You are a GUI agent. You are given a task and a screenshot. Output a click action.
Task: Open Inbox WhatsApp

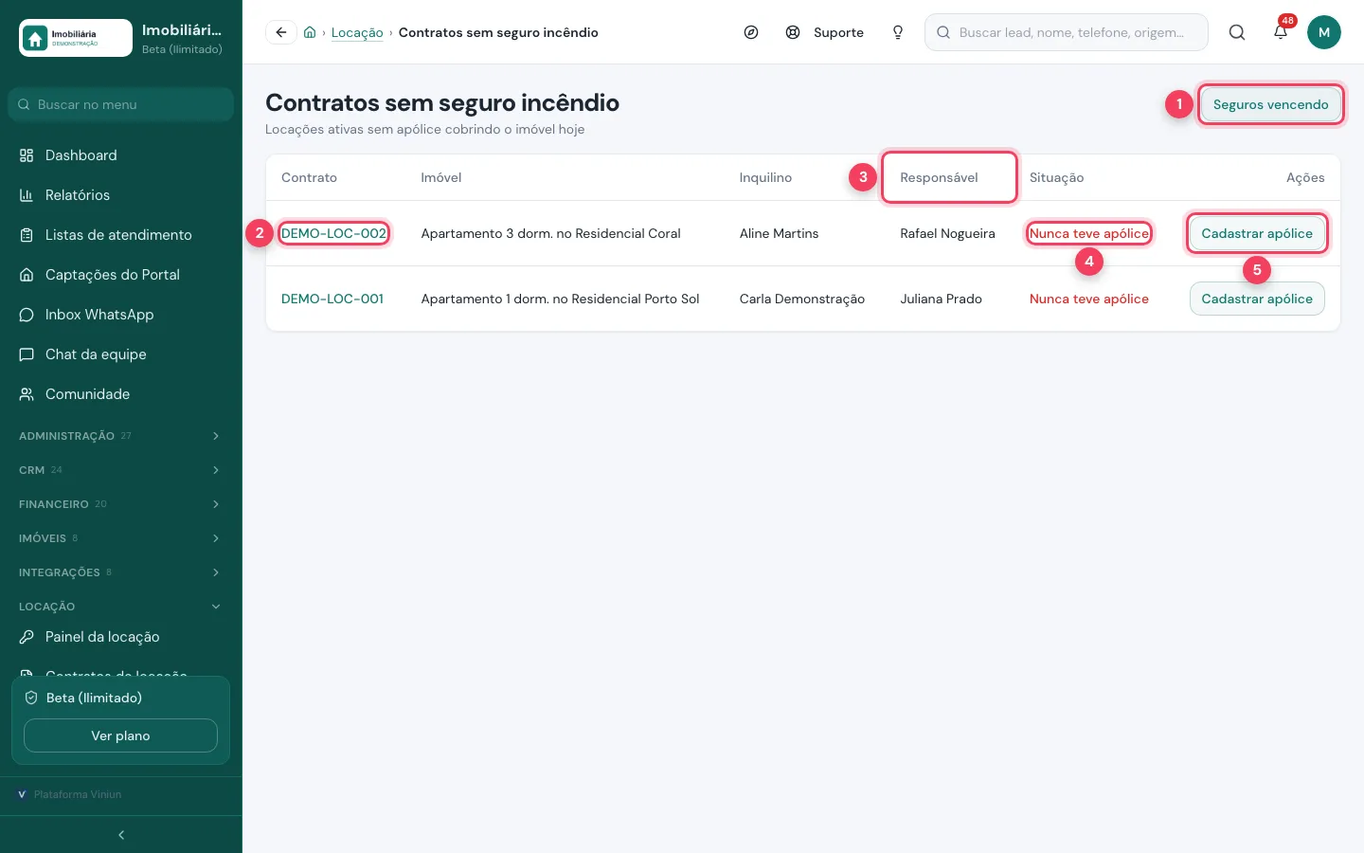(120, 315)
